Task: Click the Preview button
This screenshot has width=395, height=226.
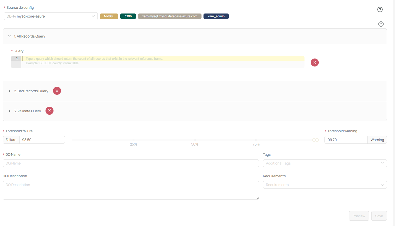Action: [x=359, y=216]
